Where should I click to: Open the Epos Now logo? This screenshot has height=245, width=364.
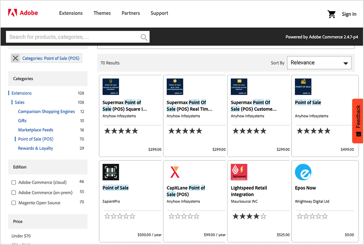(303, 172)
